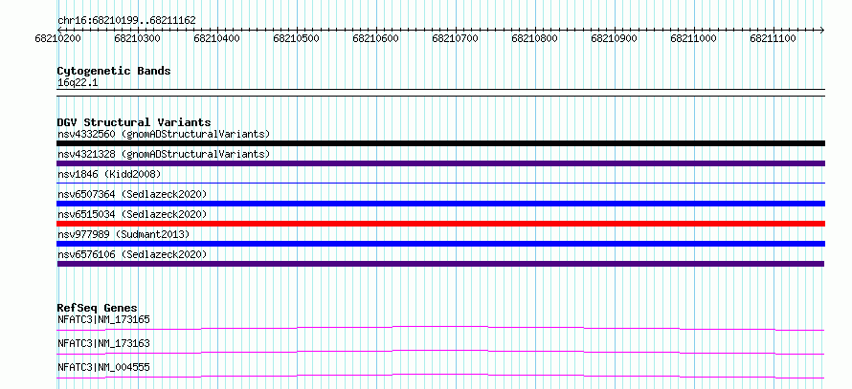852x389 pixels.
Task: Click the blue nsv6507364 variant bar
Action: (x=440, y=204)
